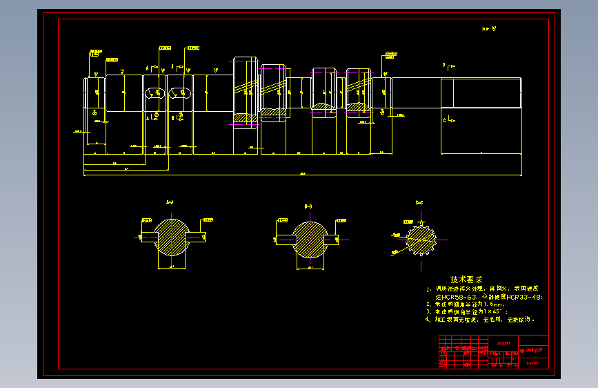Click the surface roughness symbol at top right
The height and width of the screenshot is (388, 598).
click(489, 28)
